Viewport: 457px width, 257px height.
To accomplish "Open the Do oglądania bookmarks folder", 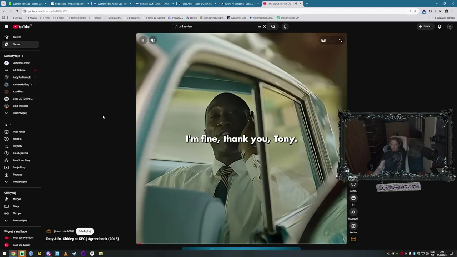I will [x=113, y=18].
